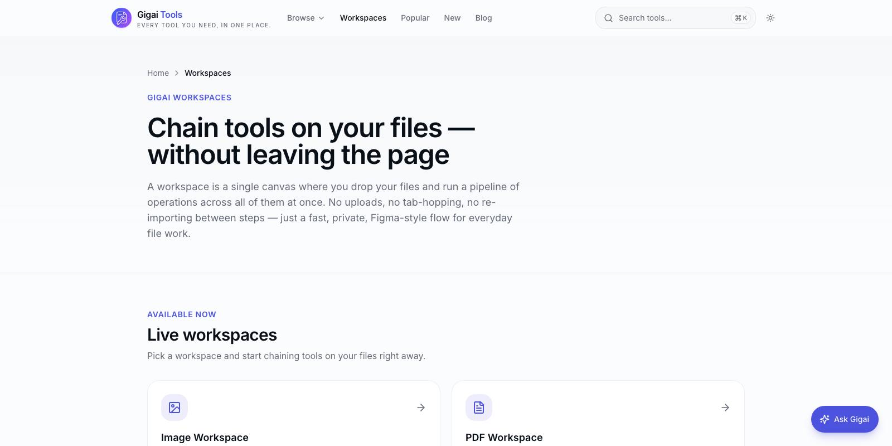The image size is (892, 446).
Task: Open the Workspaces nav item
Action: 363,18
